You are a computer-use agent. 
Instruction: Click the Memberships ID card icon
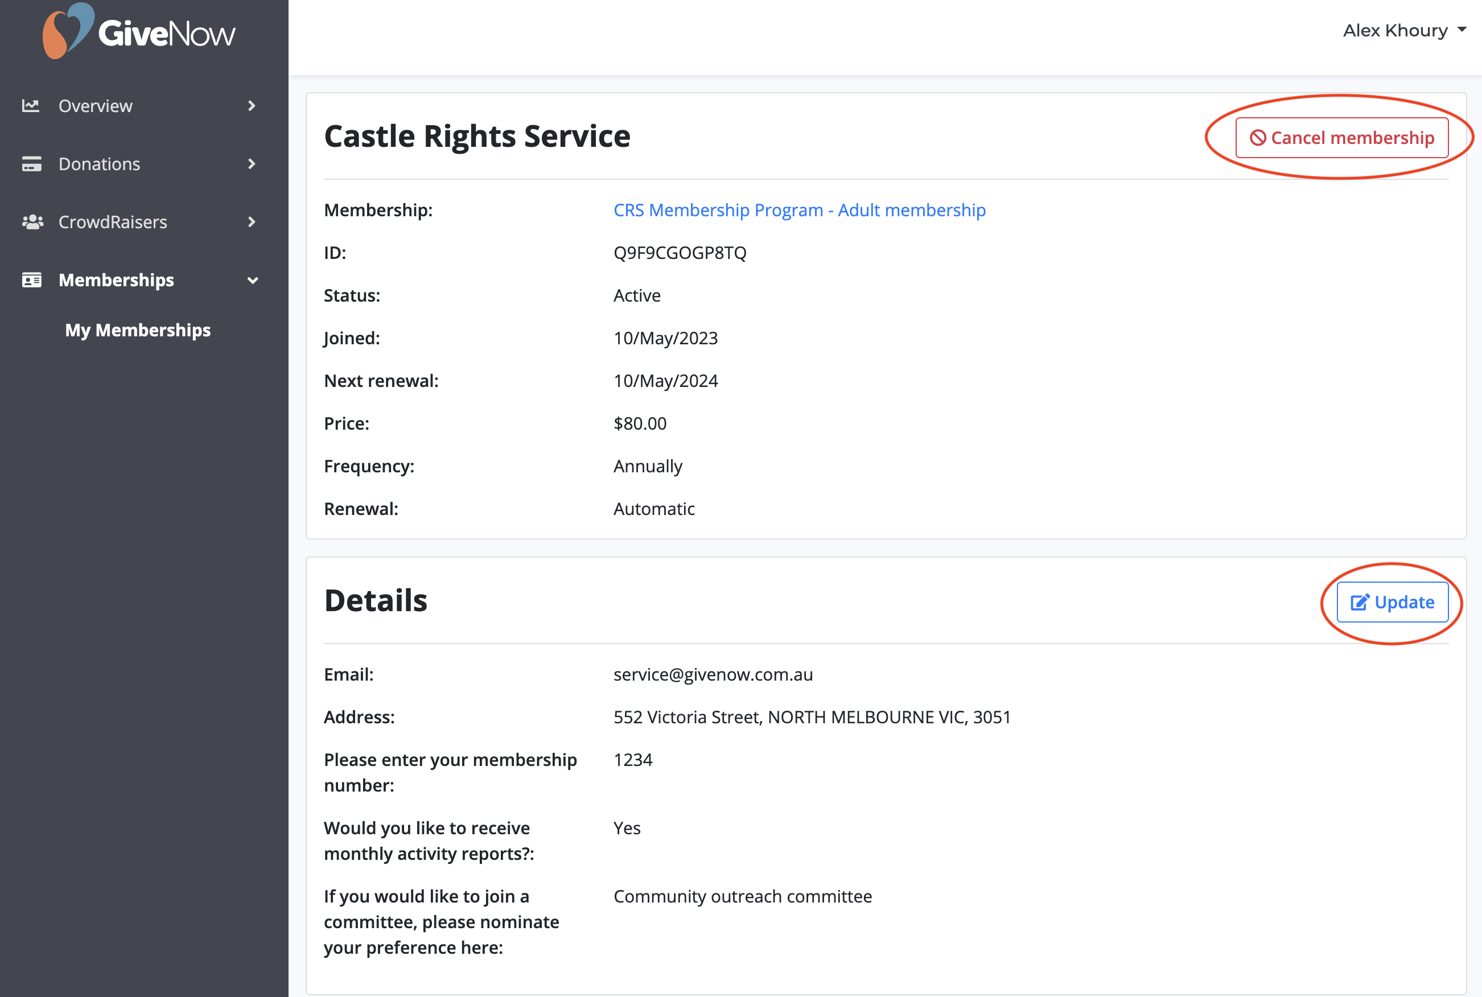(31, 280)
